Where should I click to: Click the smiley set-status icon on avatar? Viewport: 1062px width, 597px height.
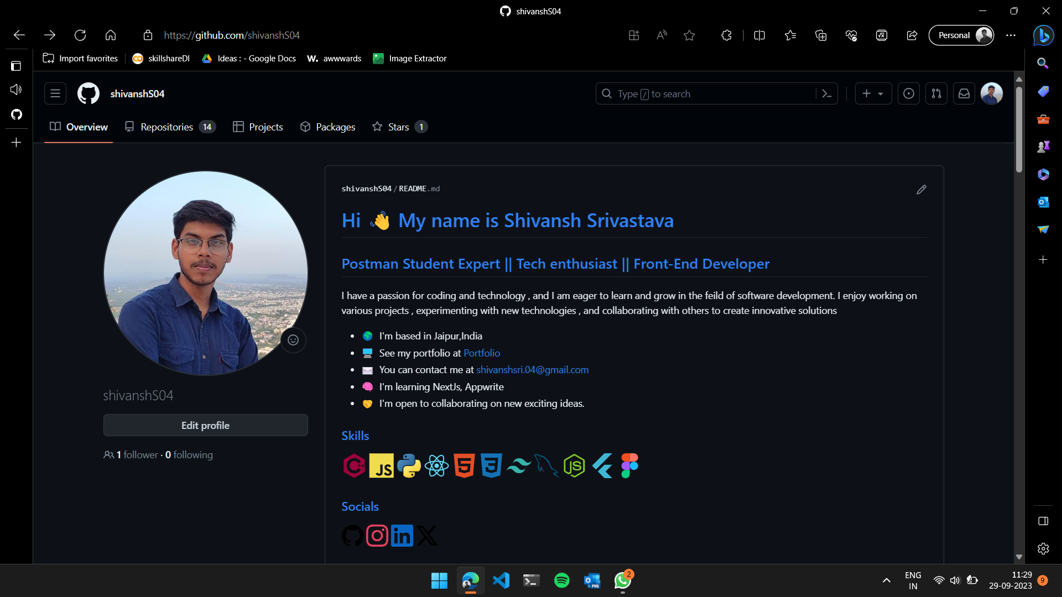coord(293,340)
